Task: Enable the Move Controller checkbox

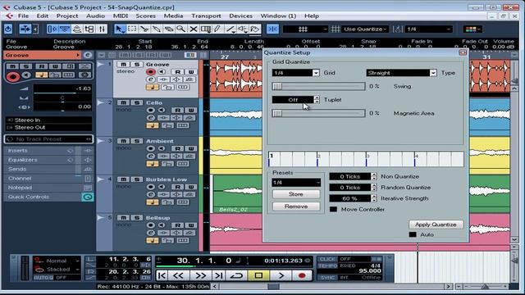Action: pyautogui.click(x=334, y=210)
